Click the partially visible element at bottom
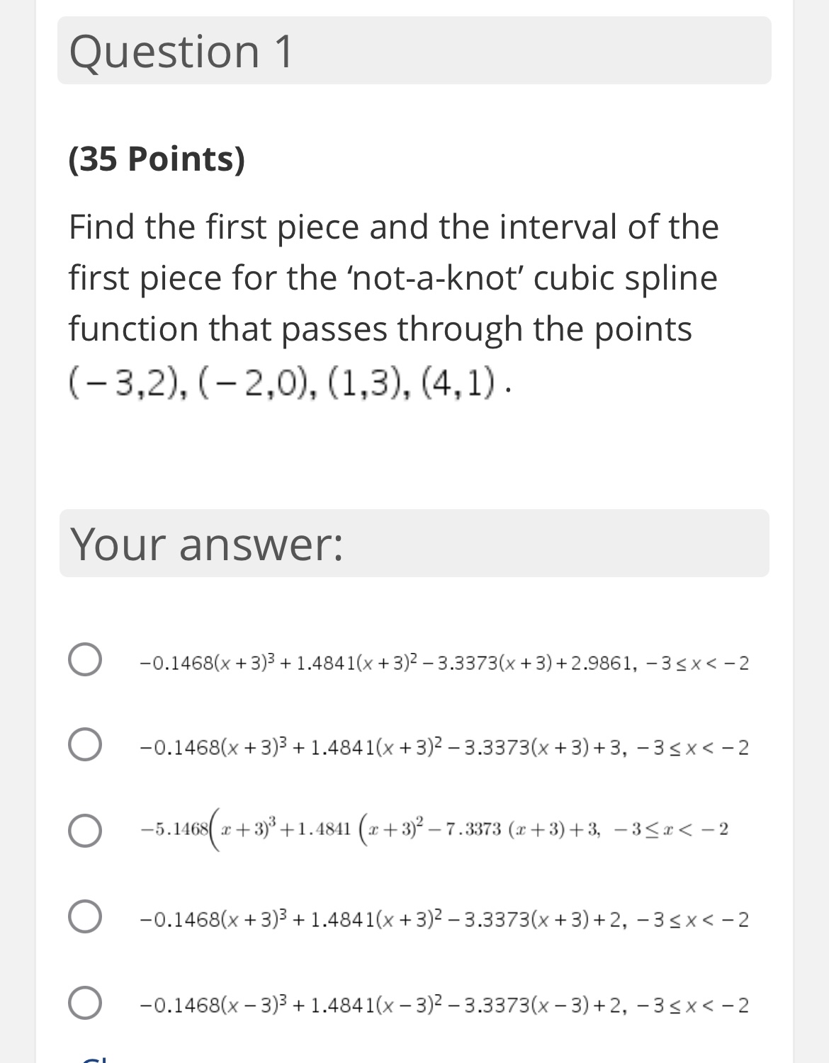 (x=92, y=1057)
